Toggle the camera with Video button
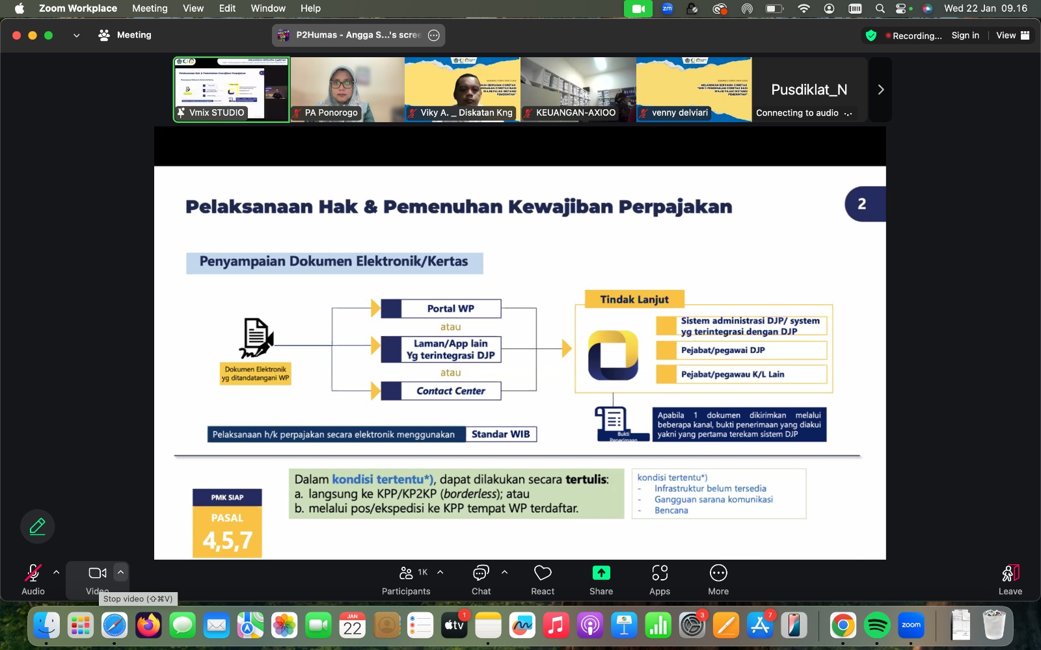Screen dimensions: 1041x650 coord(97,578)
